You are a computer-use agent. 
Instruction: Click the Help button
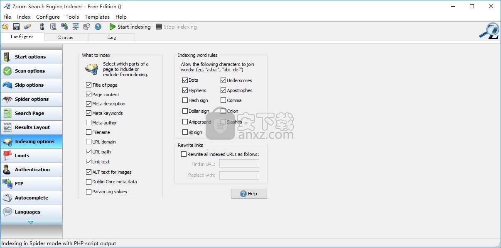pyautogui.click(x=249, y=194)
